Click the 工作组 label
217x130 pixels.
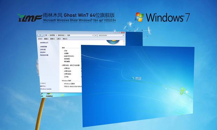click(66, 77)
